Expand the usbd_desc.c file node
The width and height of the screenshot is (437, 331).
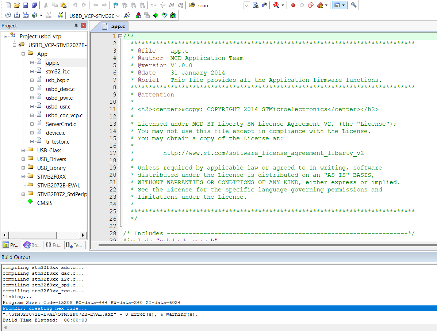click(x=32, y=89)
